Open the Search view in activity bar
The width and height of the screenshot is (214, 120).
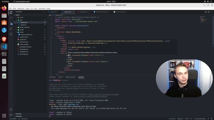(11, 18)
